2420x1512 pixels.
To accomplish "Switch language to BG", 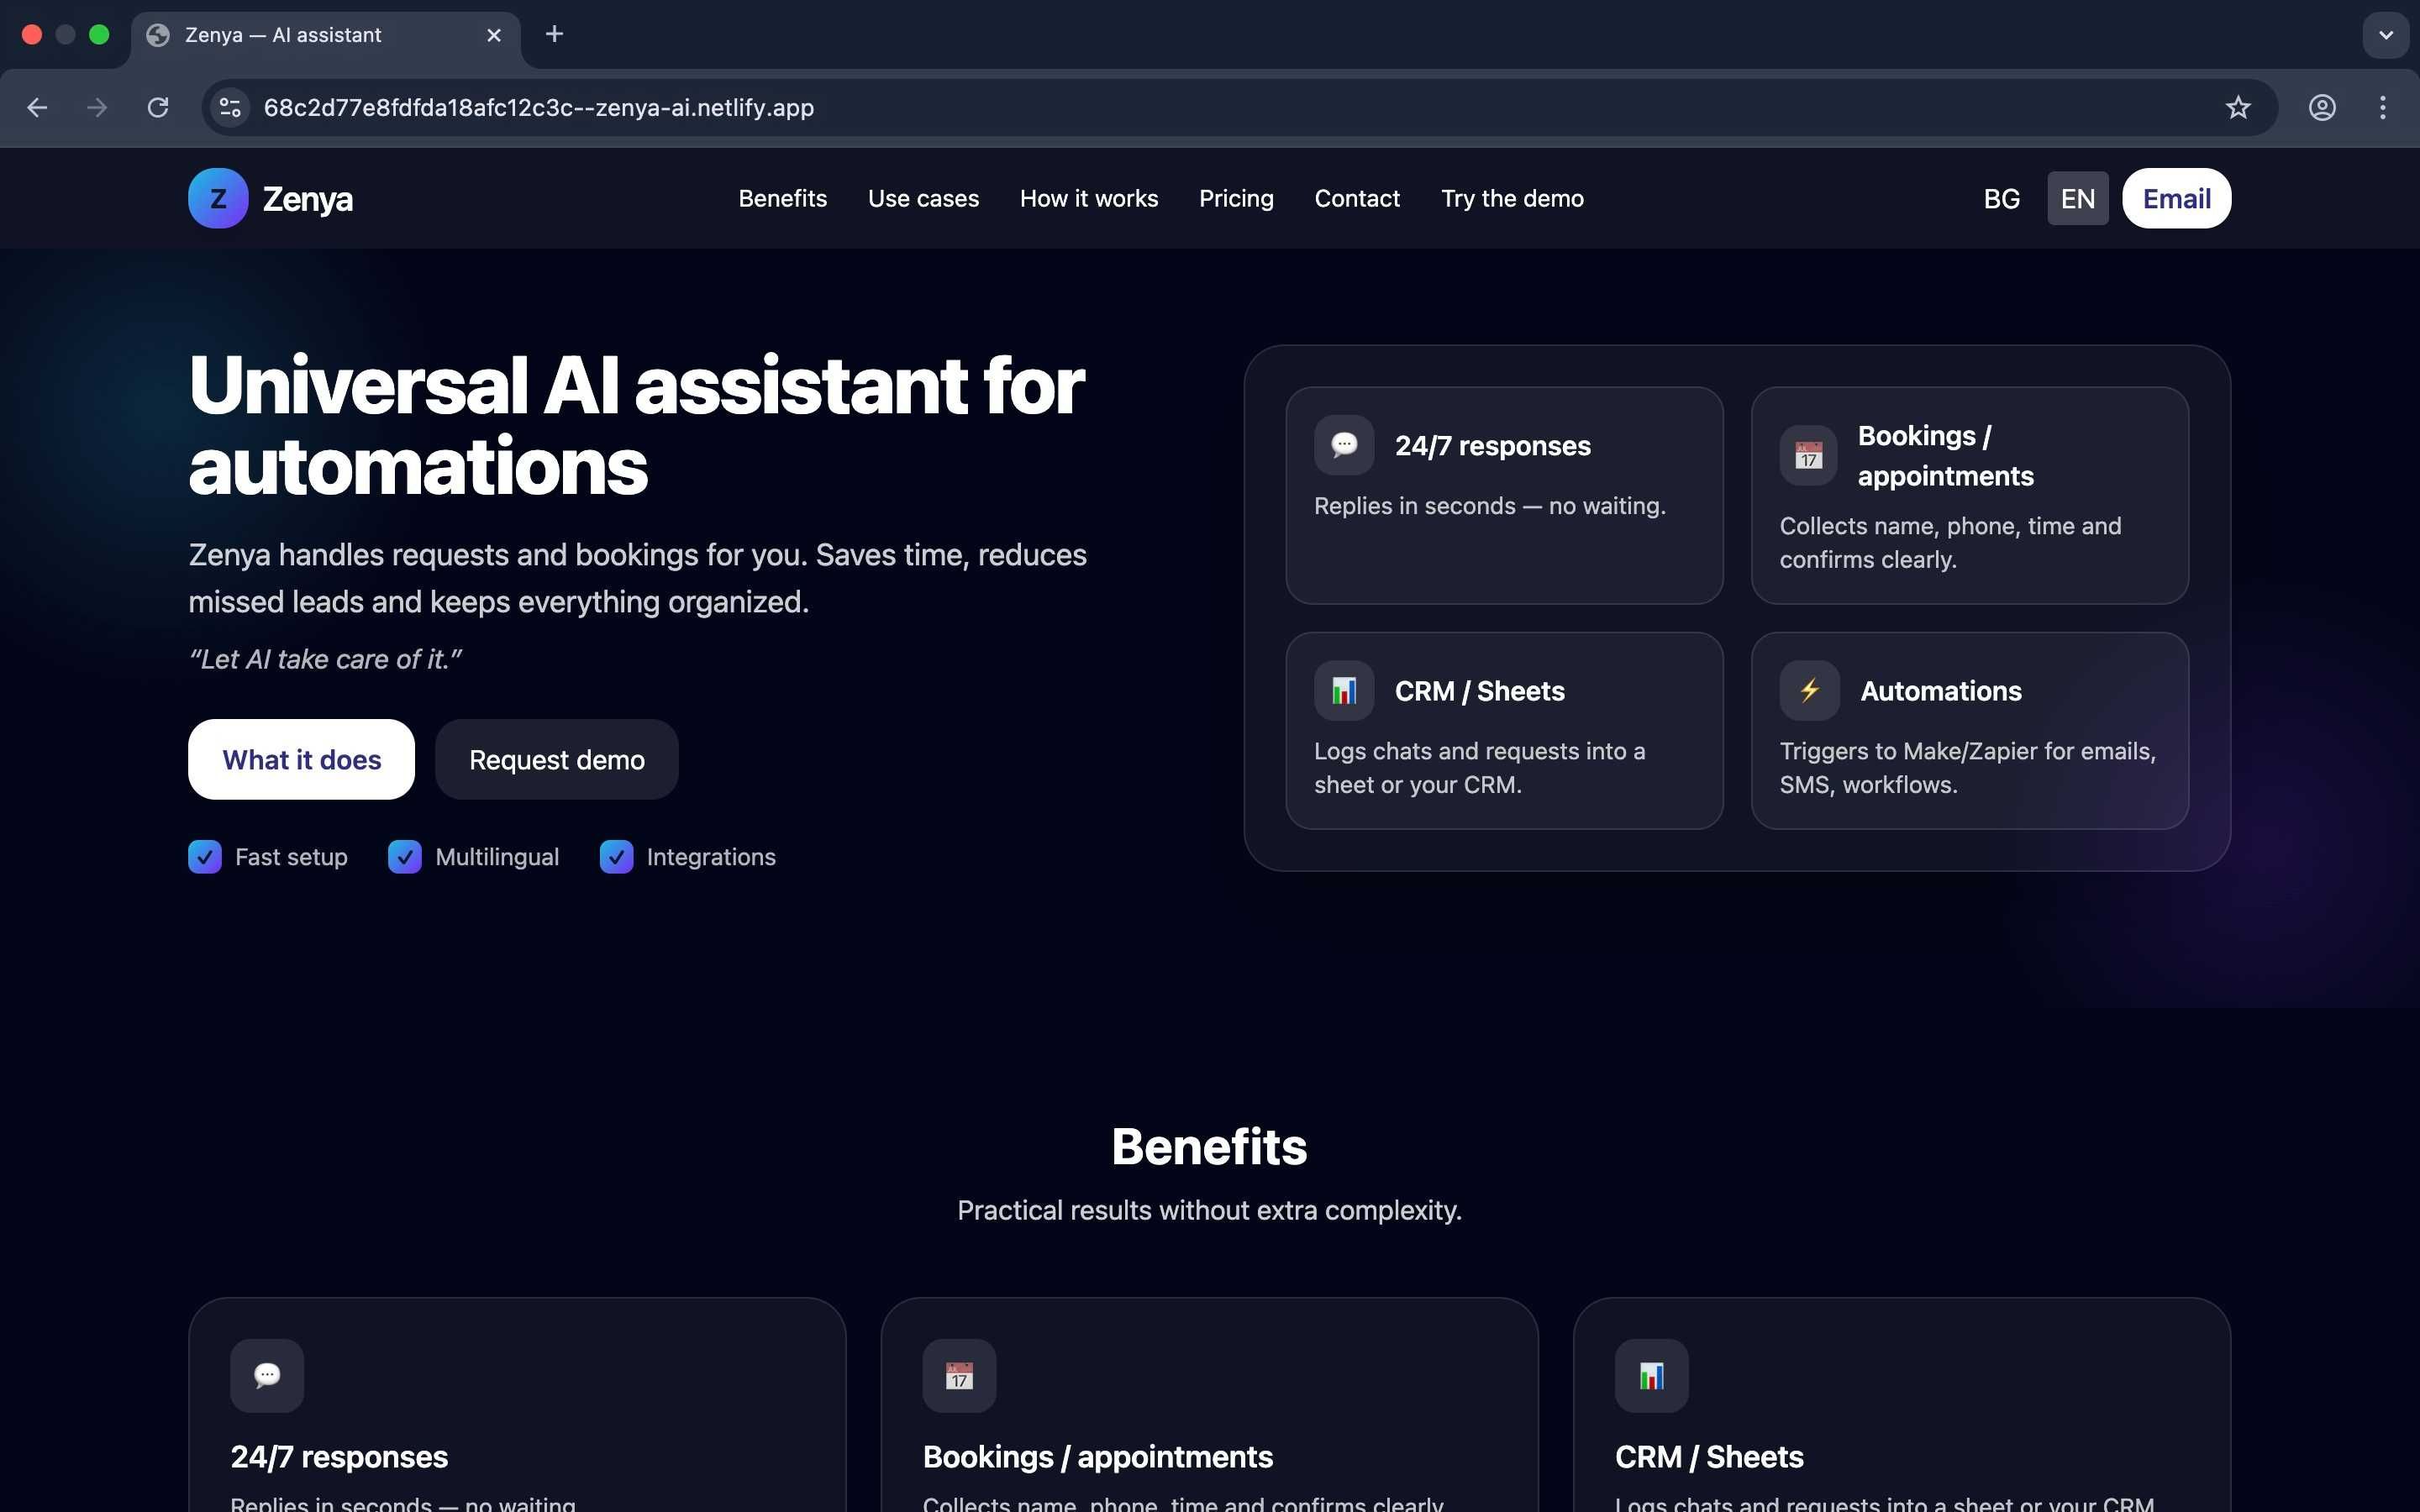I will 2002,198.
